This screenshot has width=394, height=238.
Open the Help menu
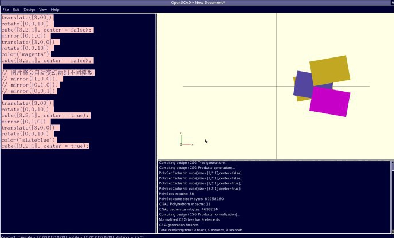(x=55, y=10)
